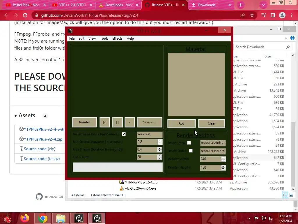Download YTPPlusPlus-v2-4.zip asset link
The width and height of the screenshot is (298, 224).
pyautogui.click(x=43, y=139)
